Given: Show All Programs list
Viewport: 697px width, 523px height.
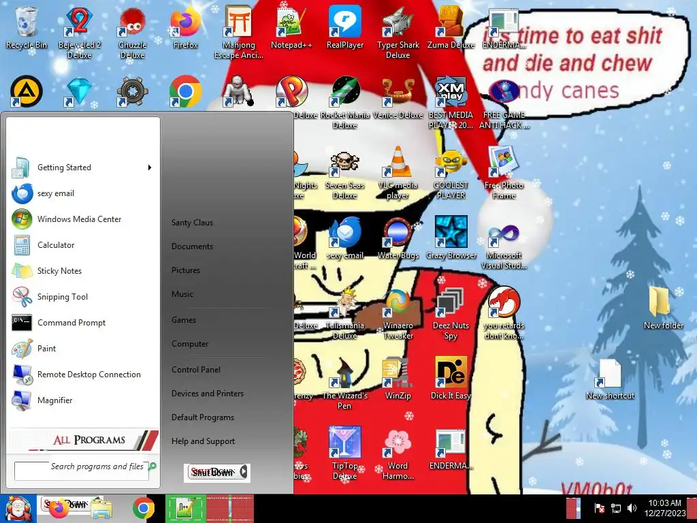Looking at the screenshot, I should [x=84, y=440].
